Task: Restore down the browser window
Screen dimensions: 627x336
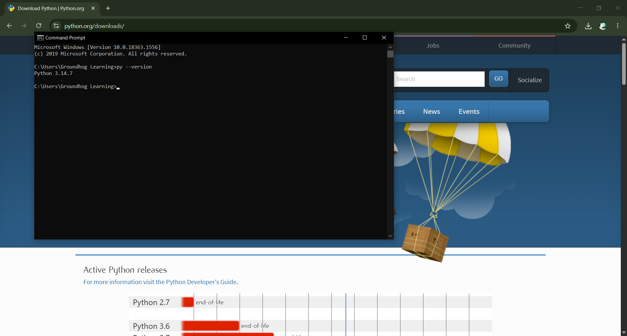Action: coord(599,8)
